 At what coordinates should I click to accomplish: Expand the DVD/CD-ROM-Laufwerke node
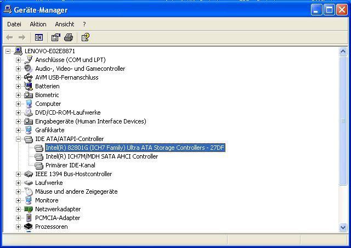tap(18, 112)
